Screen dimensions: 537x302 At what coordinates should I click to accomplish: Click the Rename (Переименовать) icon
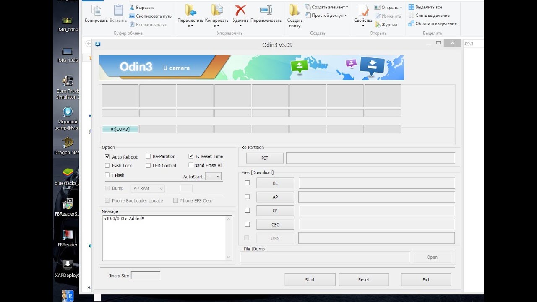coord(266,10)
